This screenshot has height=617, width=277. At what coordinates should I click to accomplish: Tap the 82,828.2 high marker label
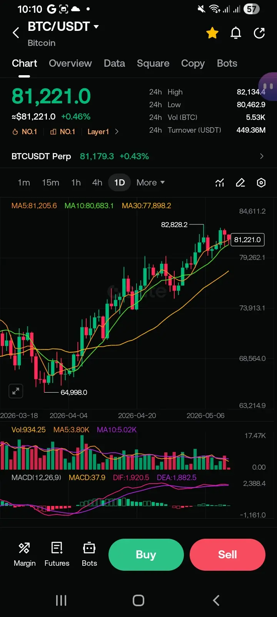(174, 224)
